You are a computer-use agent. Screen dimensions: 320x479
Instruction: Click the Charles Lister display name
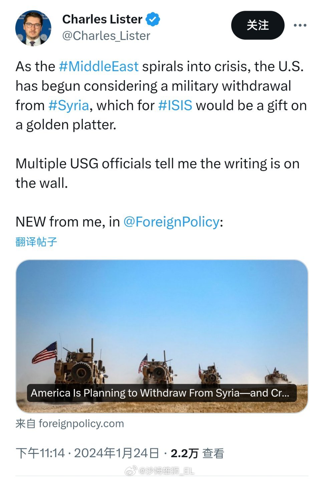pos(102,19)
